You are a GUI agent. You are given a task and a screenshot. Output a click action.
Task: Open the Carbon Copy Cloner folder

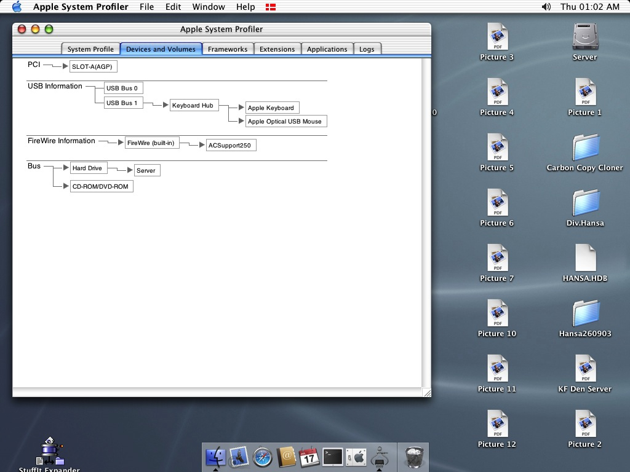point(586,147)
